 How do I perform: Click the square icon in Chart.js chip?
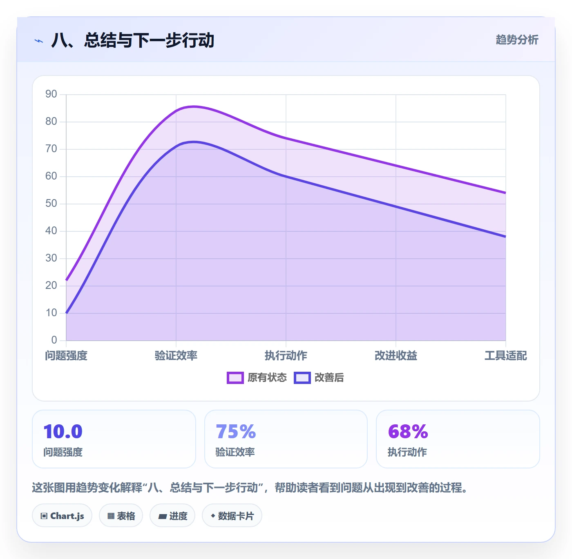pos(44,516)
